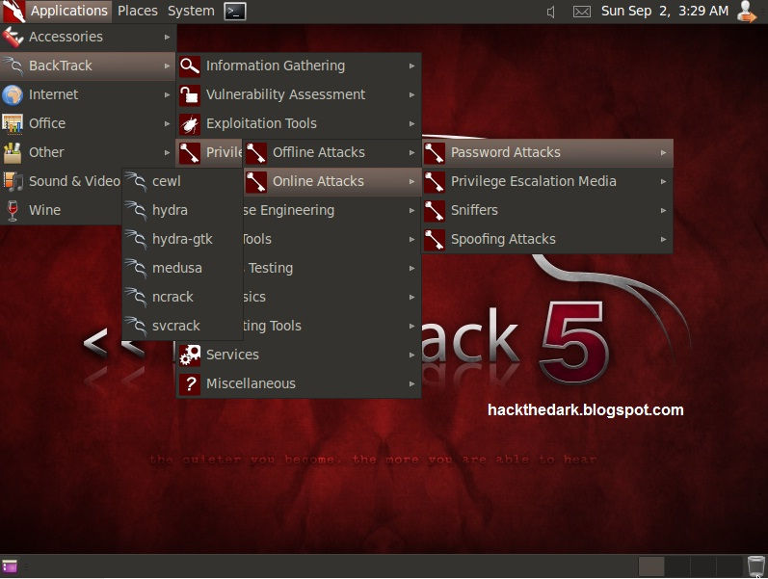Expand Vulnerability Assessment submenu arrow
768x579 pixels.
click(x=411, y=94)
